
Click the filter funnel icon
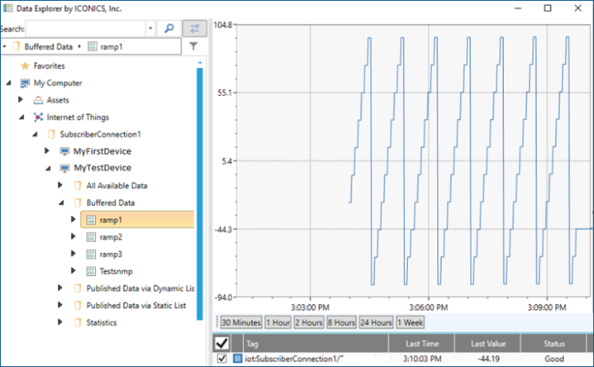tap(195, 47)
